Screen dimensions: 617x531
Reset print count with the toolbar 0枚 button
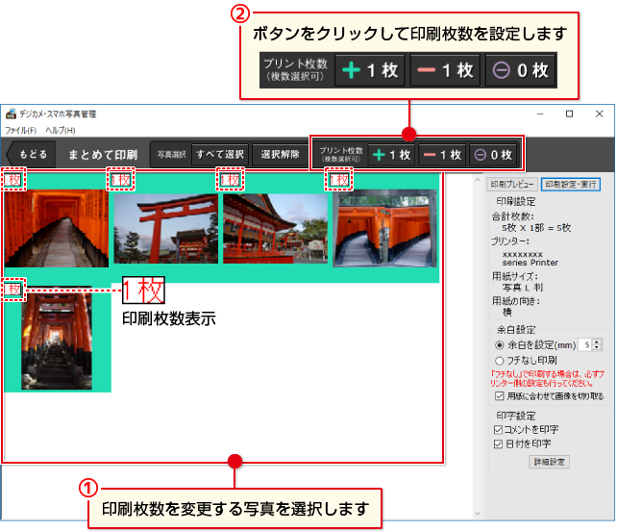coord(494,154)
